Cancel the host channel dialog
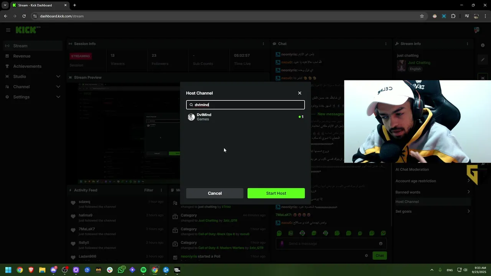This screenshot has height=276, width=491. pyautogui.click(x=215, y=193)
